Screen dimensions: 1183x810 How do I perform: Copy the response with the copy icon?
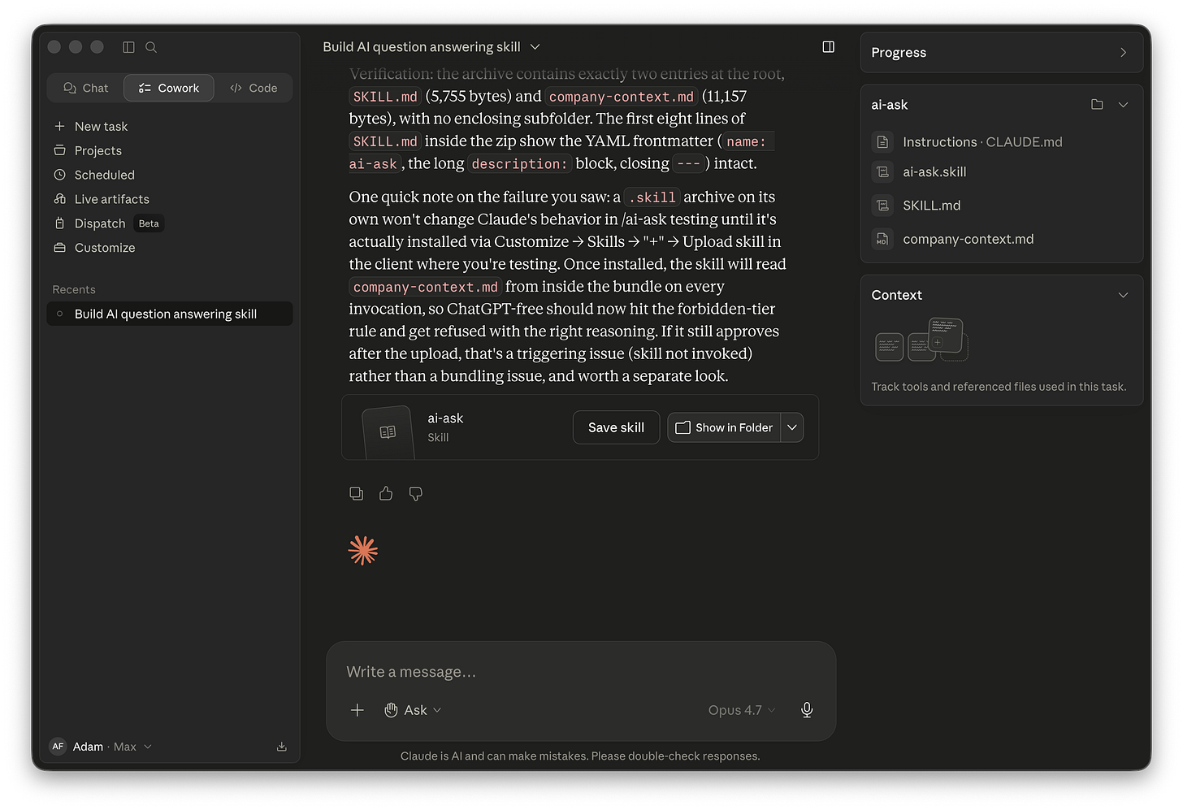(x=356, y=493)
